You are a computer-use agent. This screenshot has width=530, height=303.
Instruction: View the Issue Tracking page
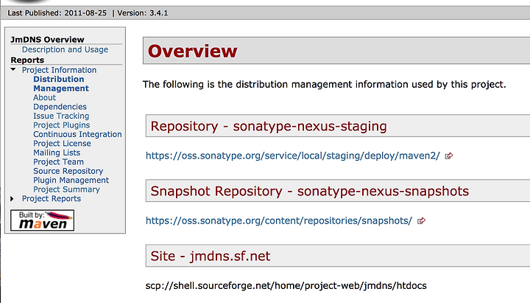tap(61, 116)
